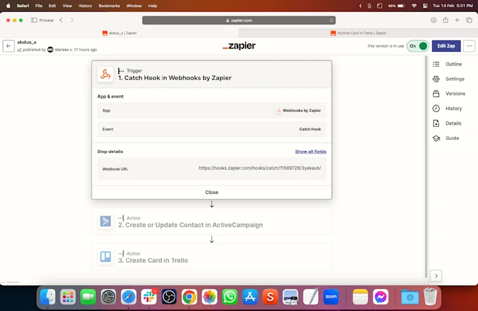This screenshot has height=311, width=478.
Task: Reload the page via address bar icon
Action: tap(331, 20)
